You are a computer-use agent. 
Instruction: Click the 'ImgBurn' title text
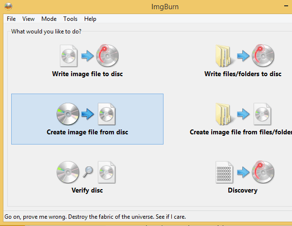pyautogui.click(x=165, y=7)
